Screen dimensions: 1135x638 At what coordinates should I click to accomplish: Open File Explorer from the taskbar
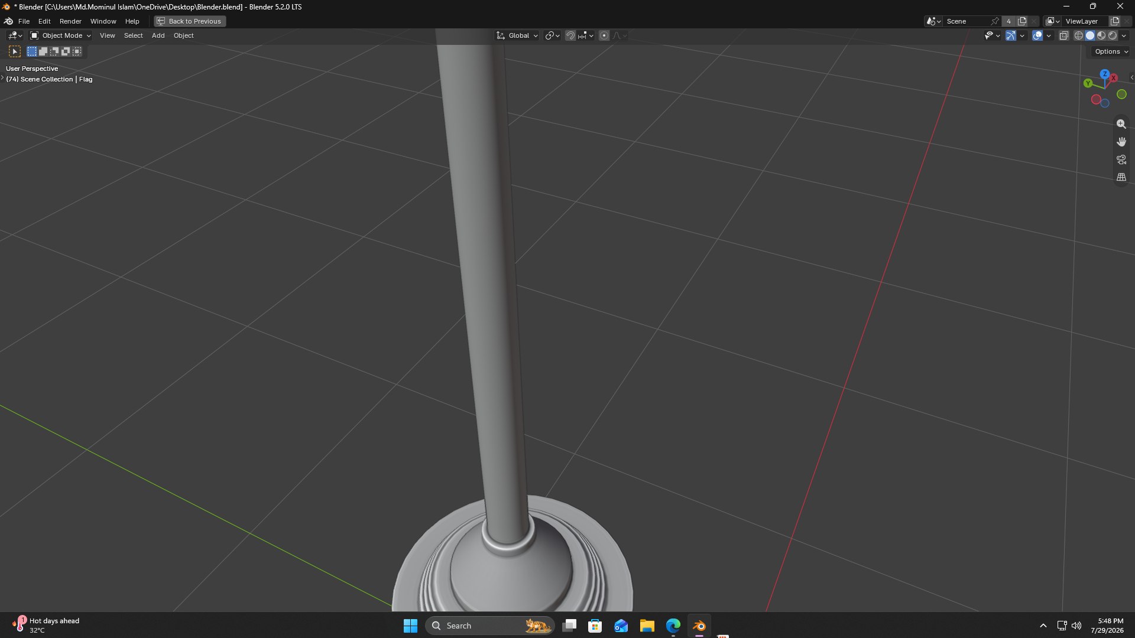647,626
